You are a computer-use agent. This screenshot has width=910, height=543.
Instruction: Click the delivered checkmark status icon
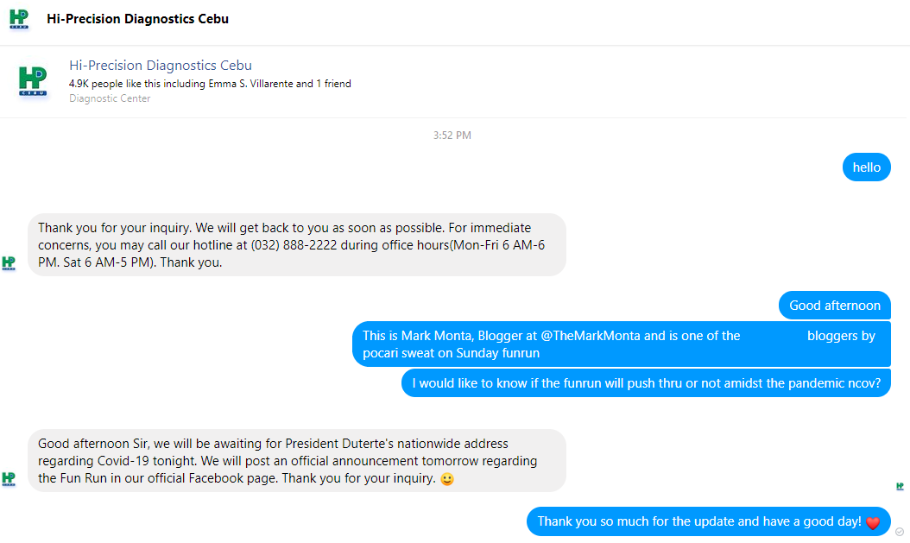(900, 532)
